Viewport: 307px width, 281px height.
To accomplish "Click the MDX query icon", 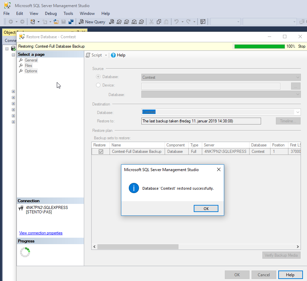I will [119, 22].
